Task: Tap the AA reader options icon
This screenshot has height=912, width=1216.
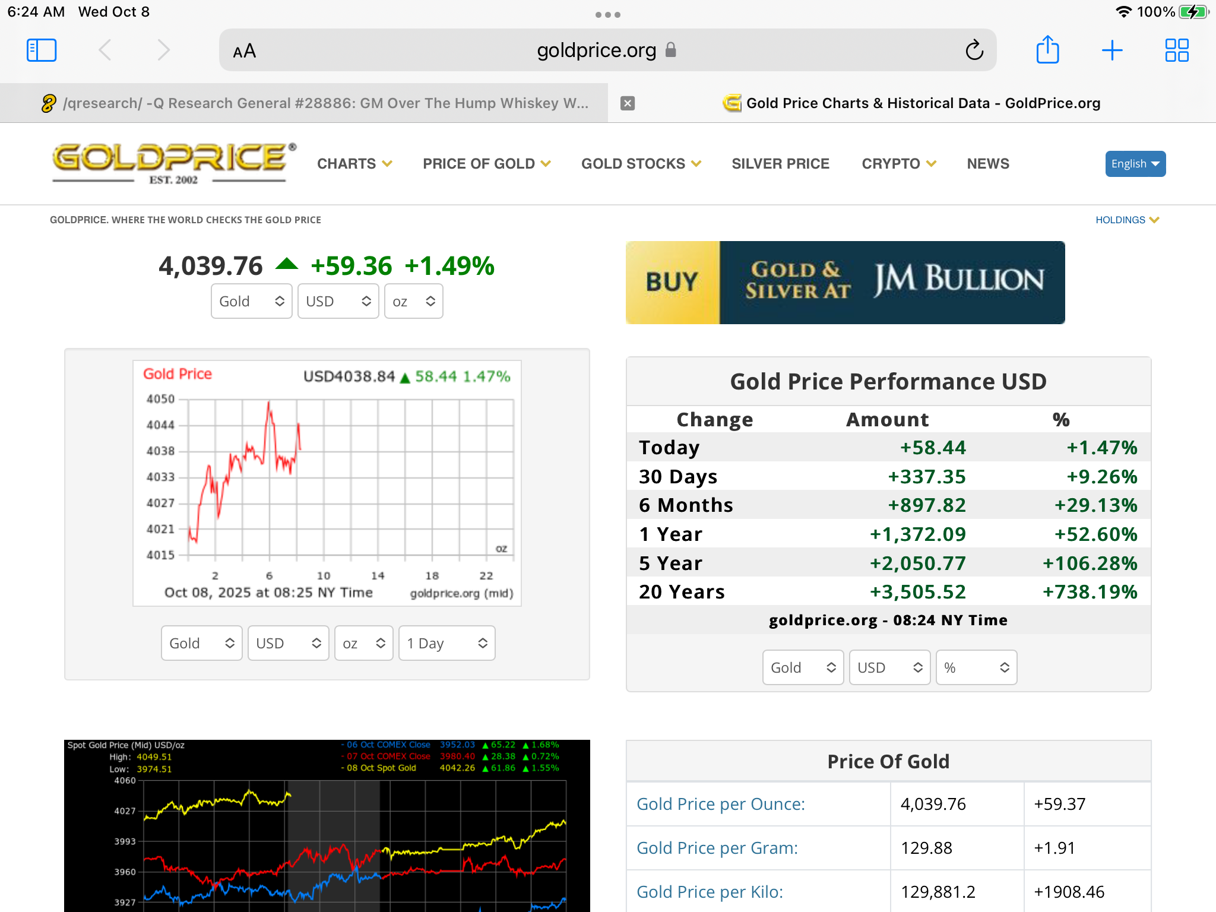Action: point(244,51)
